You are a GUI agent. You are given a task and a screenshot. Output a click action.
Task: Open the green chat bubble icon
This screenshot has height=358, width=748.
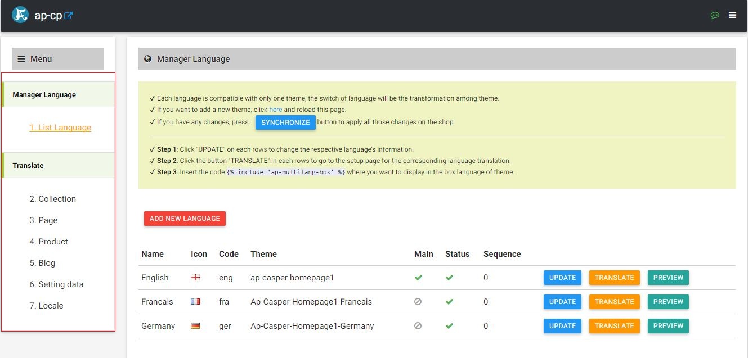click(x=715, y=15)
